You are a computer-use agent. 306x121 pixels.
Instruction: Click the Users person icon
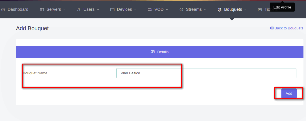click(x=79, y=10)
